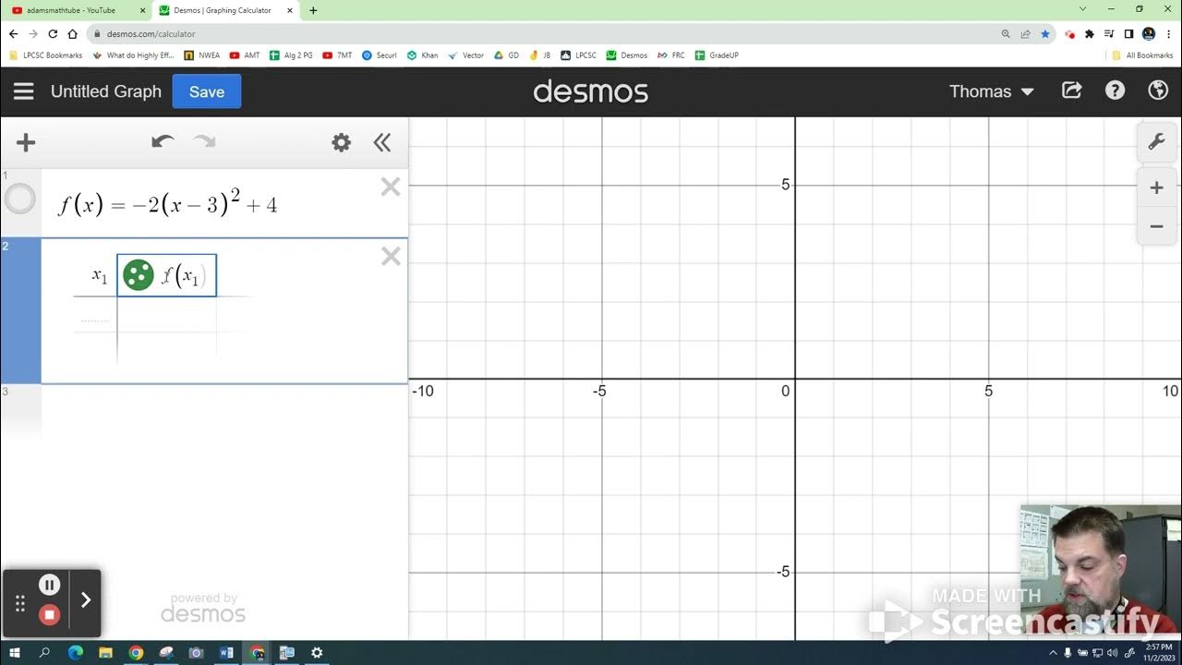Screen dimensions: 1182x665
Task: Click the first empty table cell
Action: click(x=96, y=314)
